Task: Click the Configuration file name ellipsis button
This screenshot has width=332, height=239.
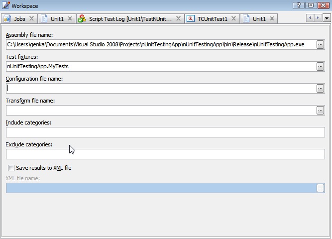Action: 320,88
